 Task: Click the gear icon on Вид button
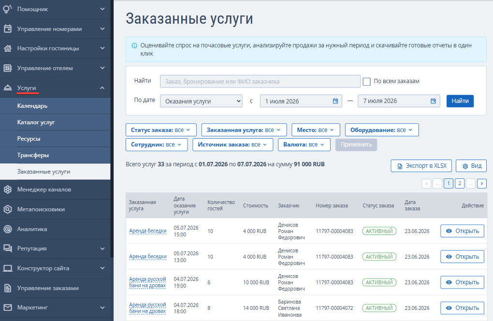click(x=465, y=166)
